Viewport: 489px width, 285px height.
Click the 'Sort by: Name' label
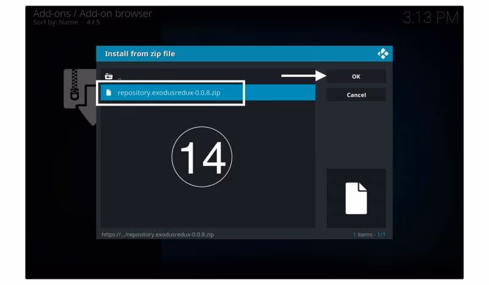(55, 23)
